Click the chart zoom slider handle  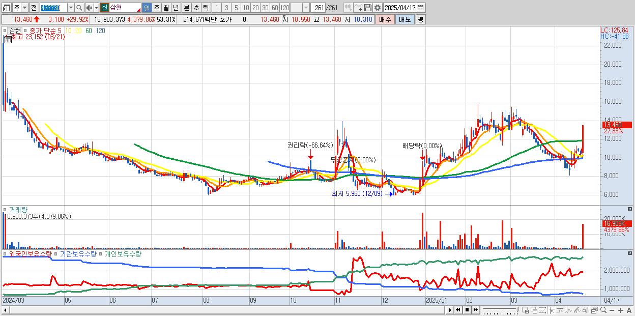click(x=517, y=310)
